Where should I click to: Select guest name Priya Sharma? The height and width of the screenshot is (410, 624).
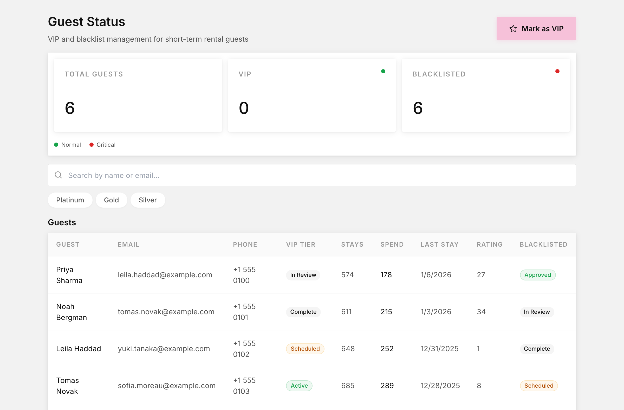pyautogui.click(x=69, y=275)
